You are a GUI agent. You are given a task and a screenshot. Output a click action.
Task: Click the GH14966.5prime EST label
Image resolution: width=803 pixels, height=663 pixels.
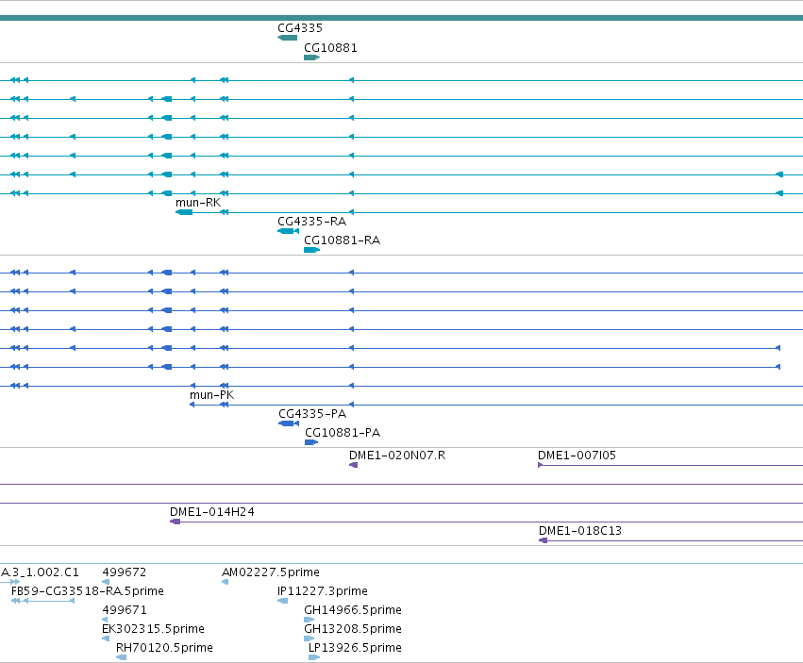353,610
